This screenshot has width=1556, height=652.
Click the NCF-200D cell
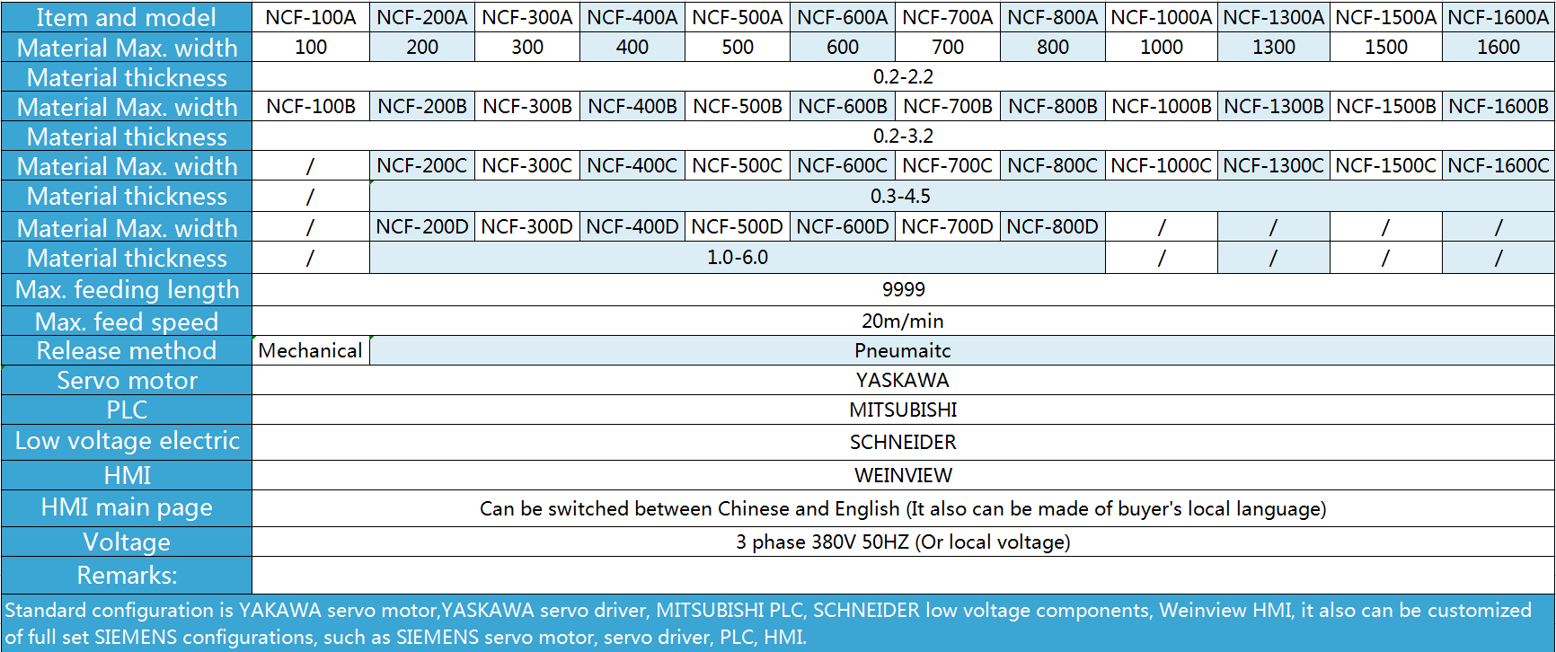tap(422, 226)
